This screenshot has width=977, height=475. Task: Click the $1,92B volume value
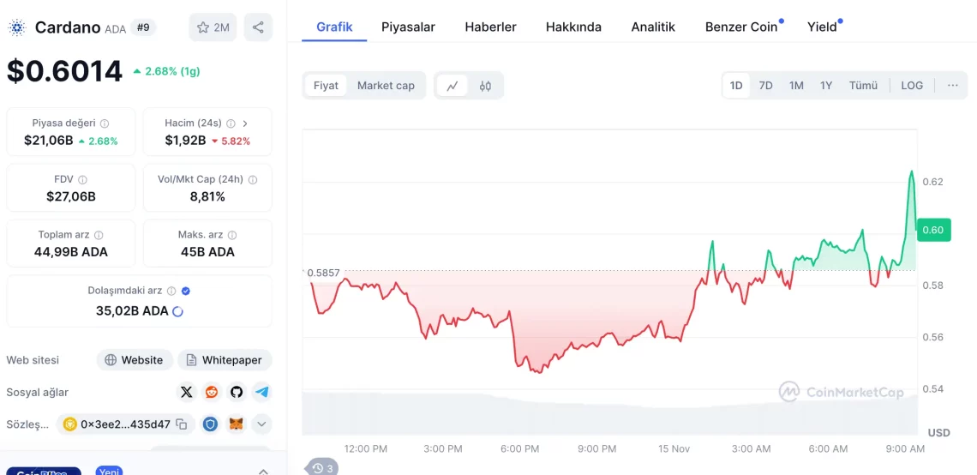[x=185, y=141]
